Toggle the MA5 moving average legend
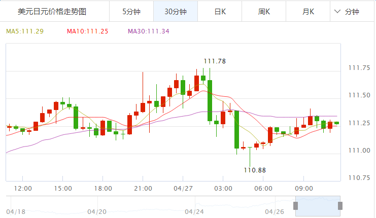The width and height of the screenshot is (376, 218). click(25, 31)
